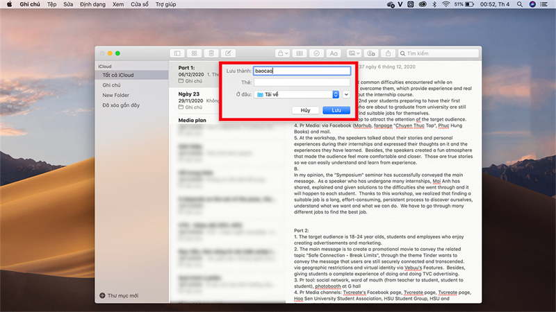Insert a table using toolbar icon

(300, 53)
